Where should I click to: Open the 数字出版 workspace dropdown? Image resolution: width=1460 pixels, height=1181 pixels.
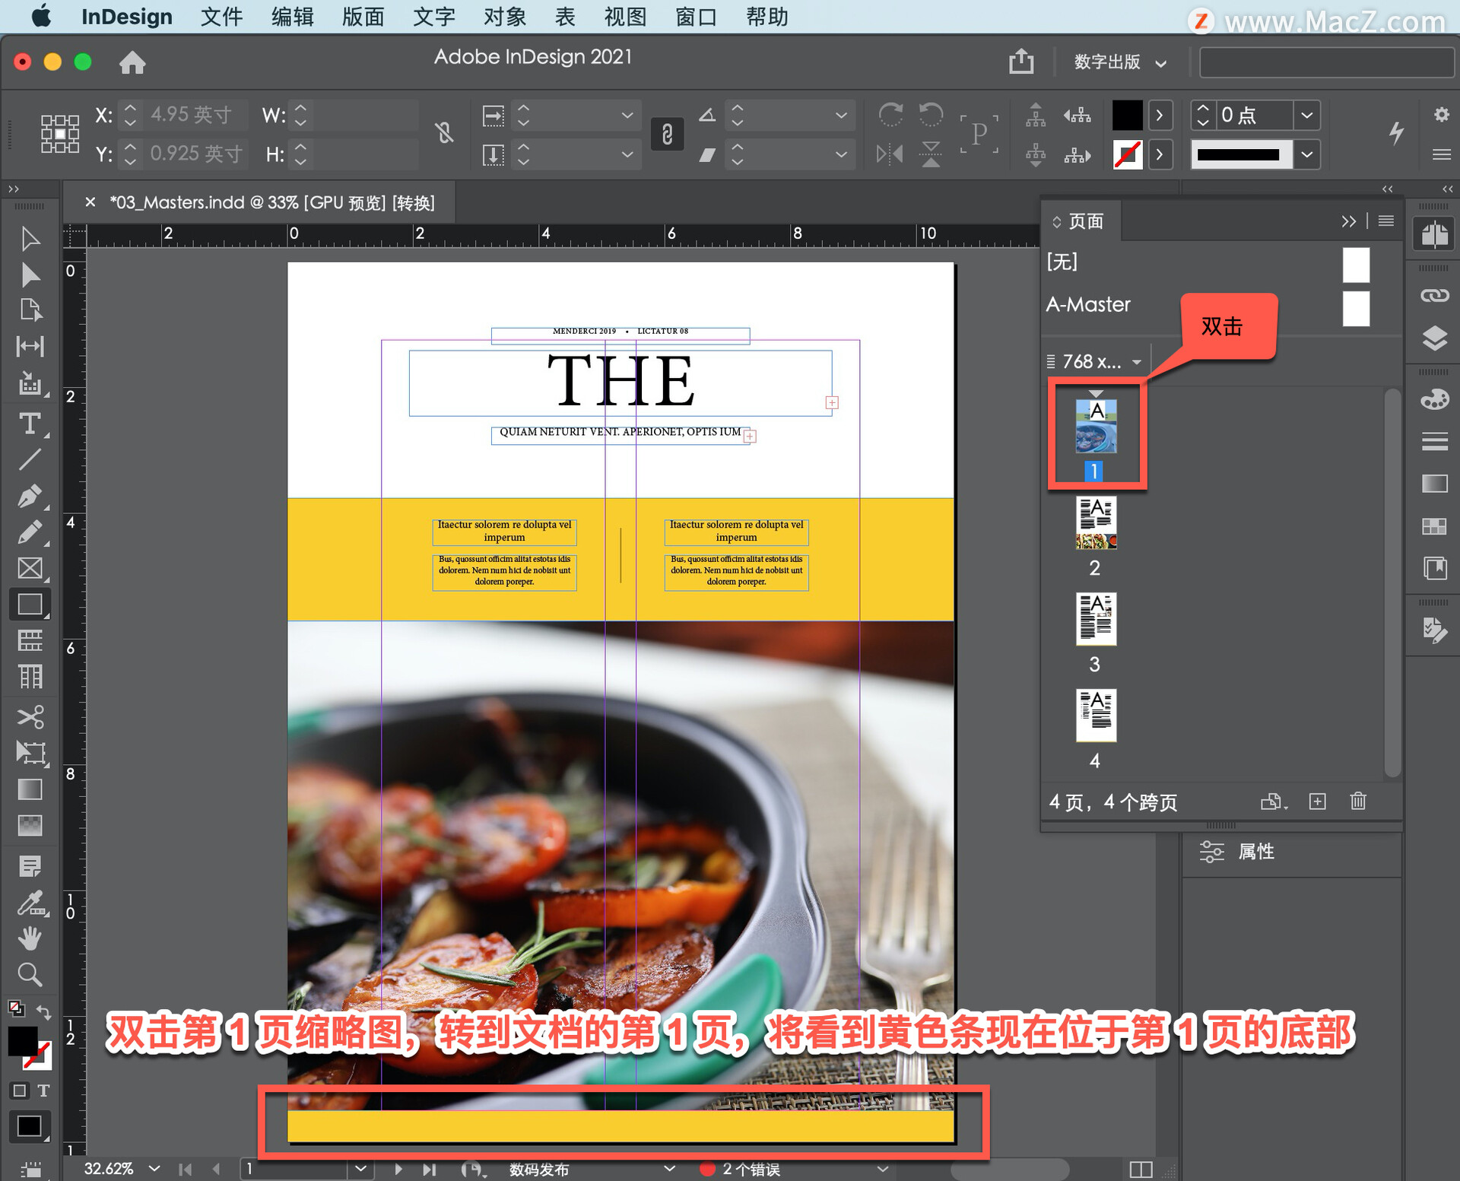[x=1119, y=62]
